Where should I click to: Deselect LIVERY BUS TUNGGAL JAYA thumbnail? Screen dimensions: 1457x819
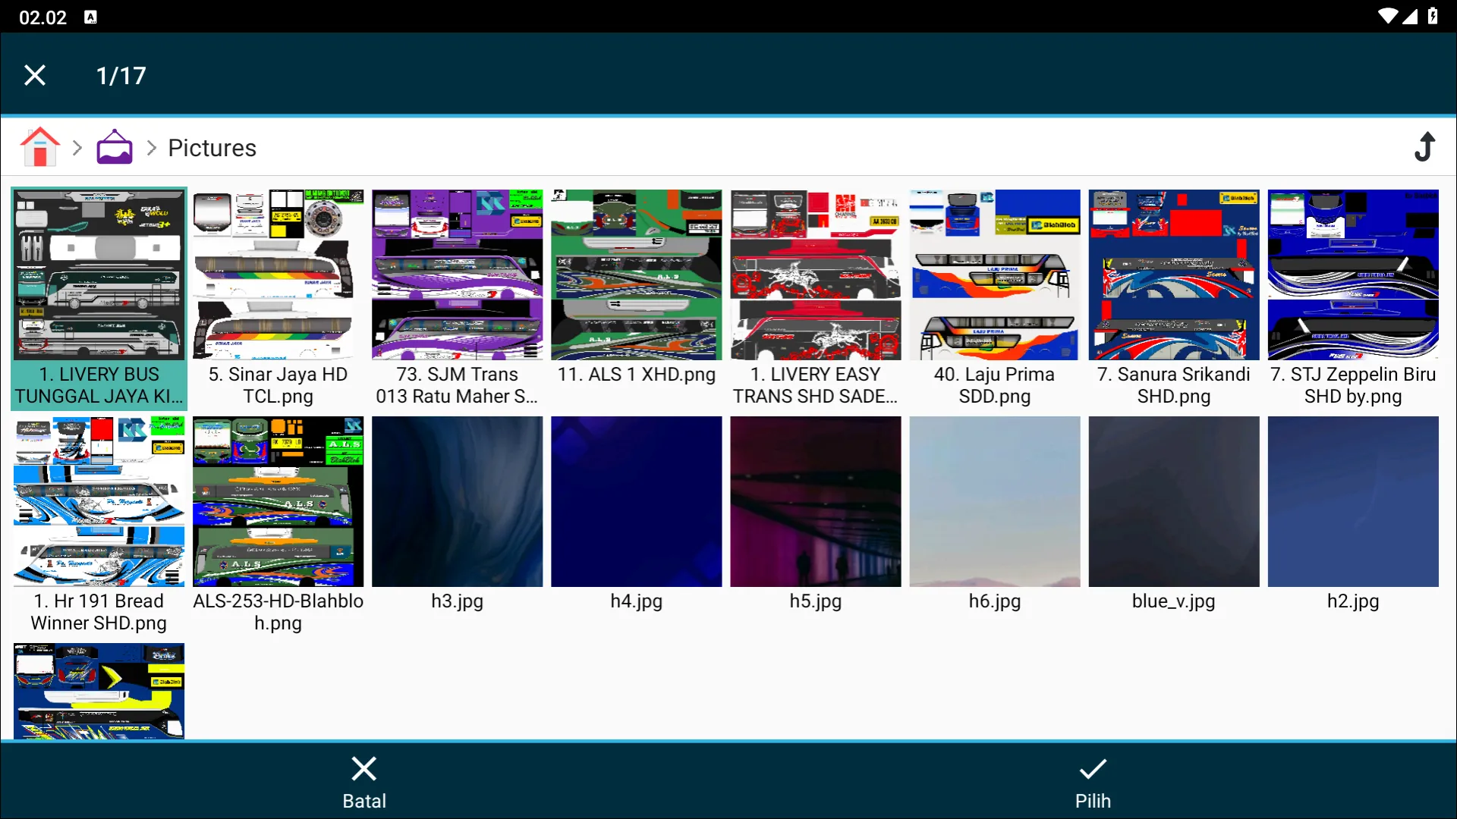pyautogui.click(x=99, y=275)
